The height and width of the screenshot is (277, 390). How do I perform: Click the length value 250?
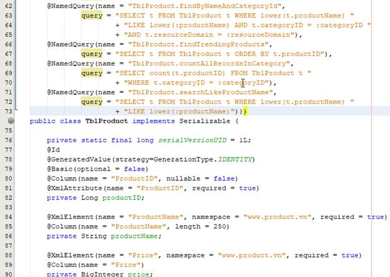click(x=219, y=226)
